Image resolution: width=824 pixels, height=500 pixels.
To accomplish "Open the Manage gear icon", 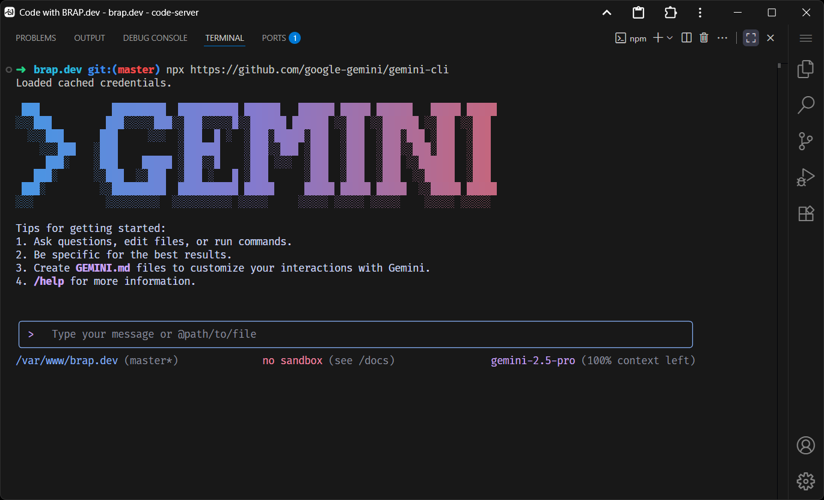I will click(805, 481).
